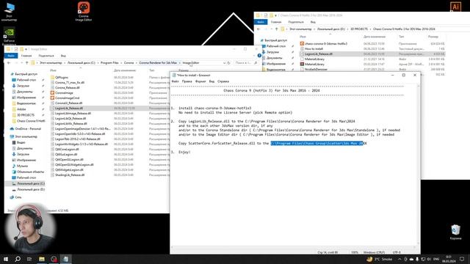Click Program Files in Image Editor address bar
This screenshot has width=470, height=264.
tap(109, 63)
